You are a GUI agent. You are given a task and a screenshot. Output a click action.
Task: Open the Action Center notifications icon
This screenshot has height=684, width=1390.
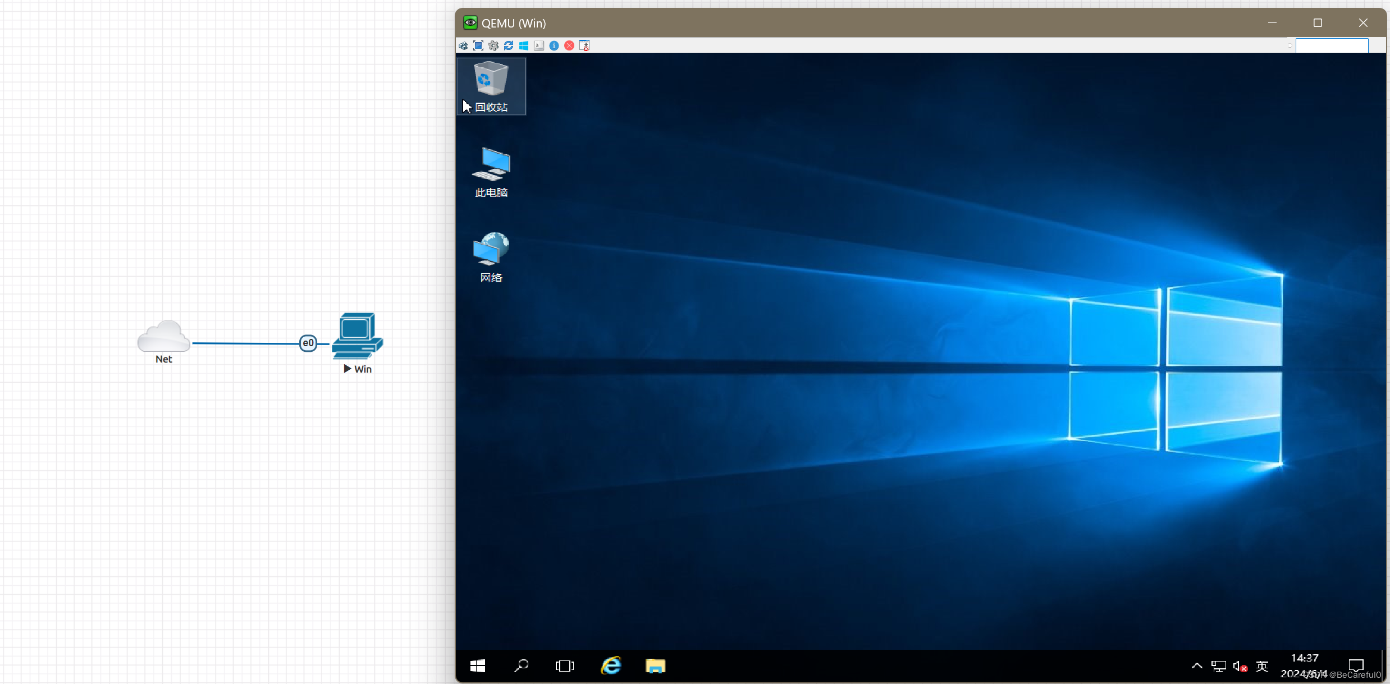coord(1356,666)
